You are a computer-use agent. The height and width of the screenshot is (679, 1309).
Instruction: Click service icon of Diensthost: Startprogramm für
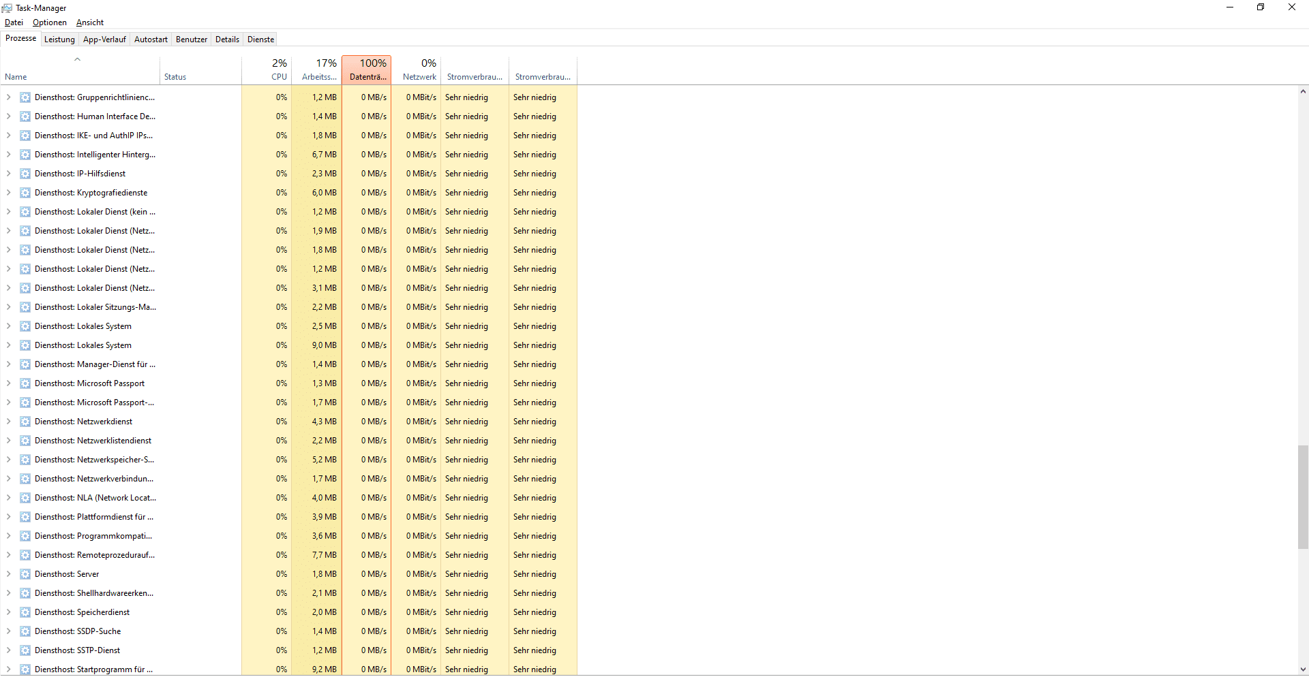[25, 669]
